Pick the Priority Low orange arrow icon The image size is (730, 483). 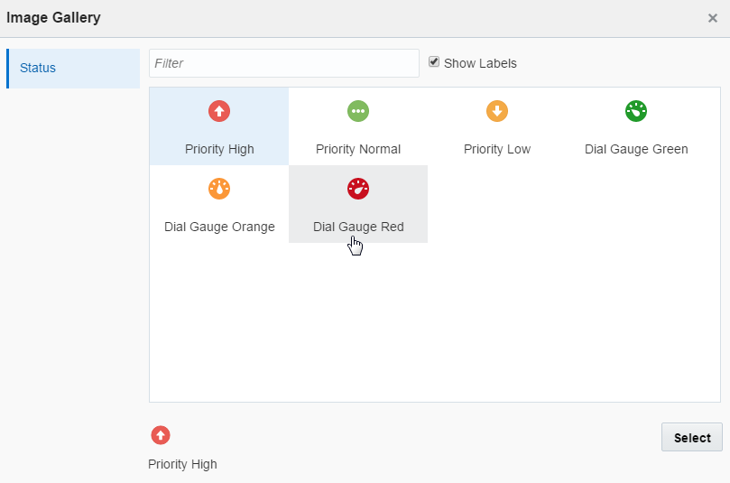pyautogui.click(x=497, y=111)
